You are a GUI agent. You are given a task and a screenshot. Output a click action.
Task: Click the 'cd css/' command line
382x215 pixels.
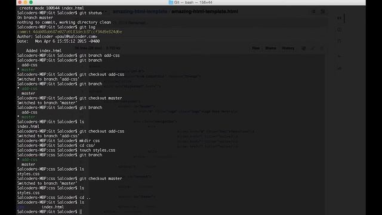(56, 145)
